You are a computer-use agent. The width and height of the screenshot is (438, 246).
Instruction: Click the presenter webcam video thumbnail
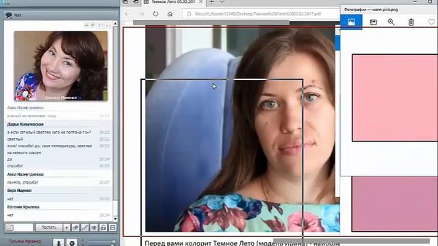click(61, 66)
